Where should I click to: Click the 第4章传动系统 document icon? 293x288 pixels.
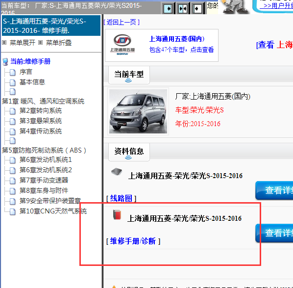[x=13, y=132]
